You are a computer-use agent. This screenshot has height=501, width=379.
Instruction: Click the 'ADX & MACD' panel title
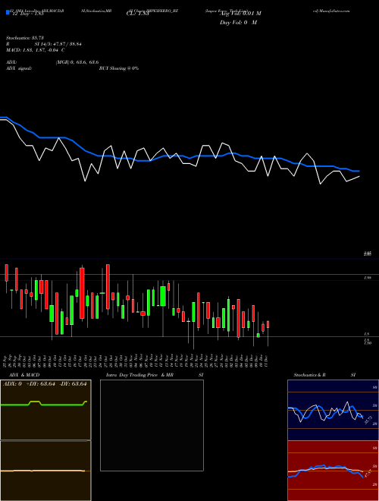pos(24,375)
